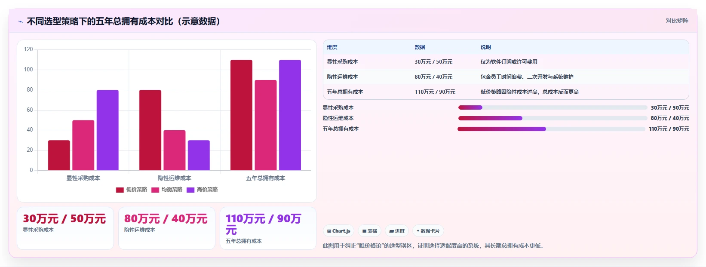Click the 80万元 / 40万元 stat card
Image resolution: width=706 pixels, height=267 pixels.
click(x=167, y=228)
